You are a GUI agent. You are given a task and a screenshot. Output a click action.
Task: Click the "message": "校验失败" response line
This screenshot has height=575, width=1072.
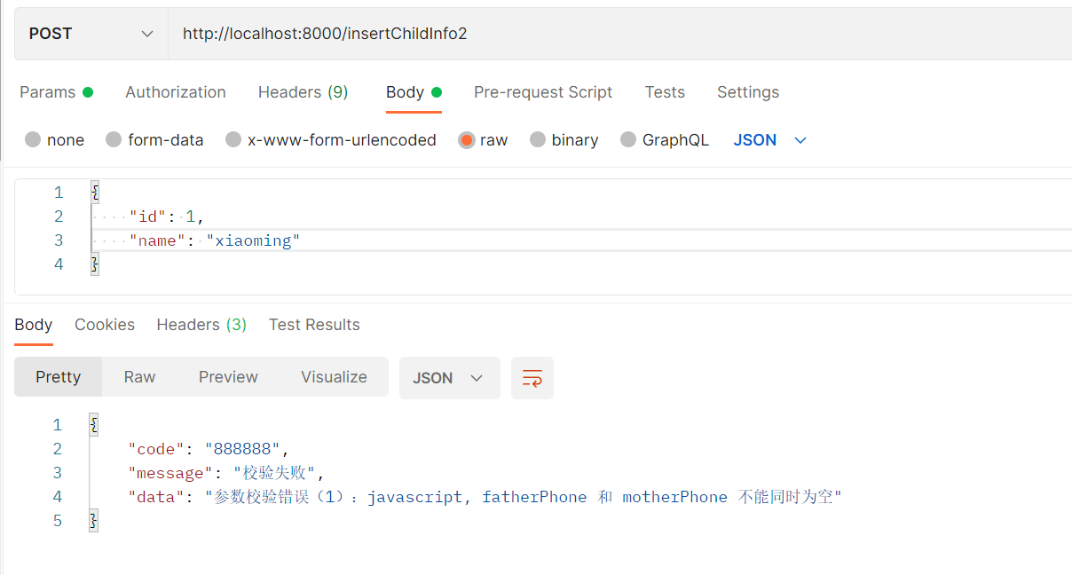[x=226, y=473]
